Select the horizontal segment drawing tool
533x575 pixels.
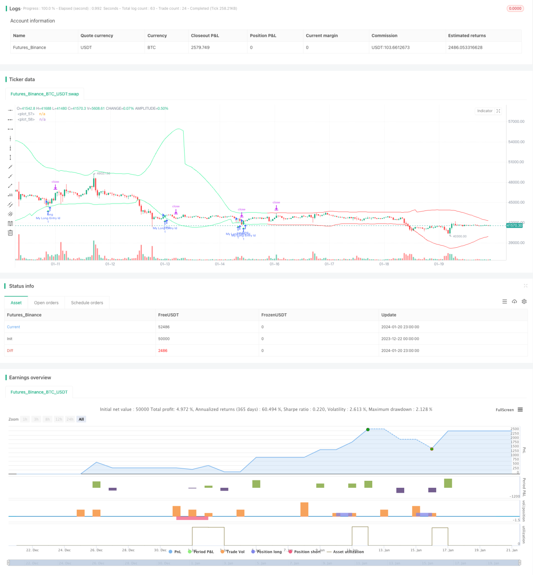(x=10, y=129)
